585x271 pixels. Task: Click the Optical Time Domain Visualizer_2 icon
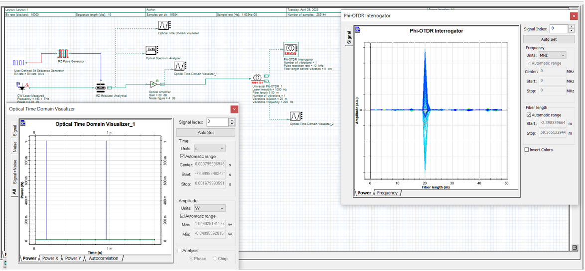pyautogui.click(x=296, y=116)
